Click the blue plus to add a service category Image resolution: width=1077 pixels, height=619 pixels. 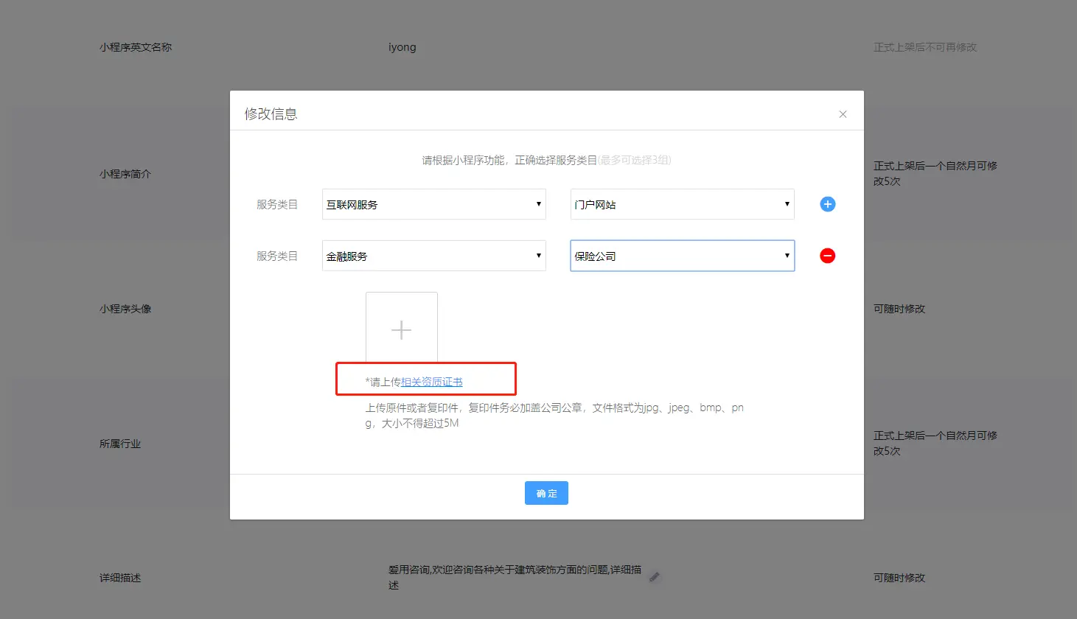click(827, 204)
